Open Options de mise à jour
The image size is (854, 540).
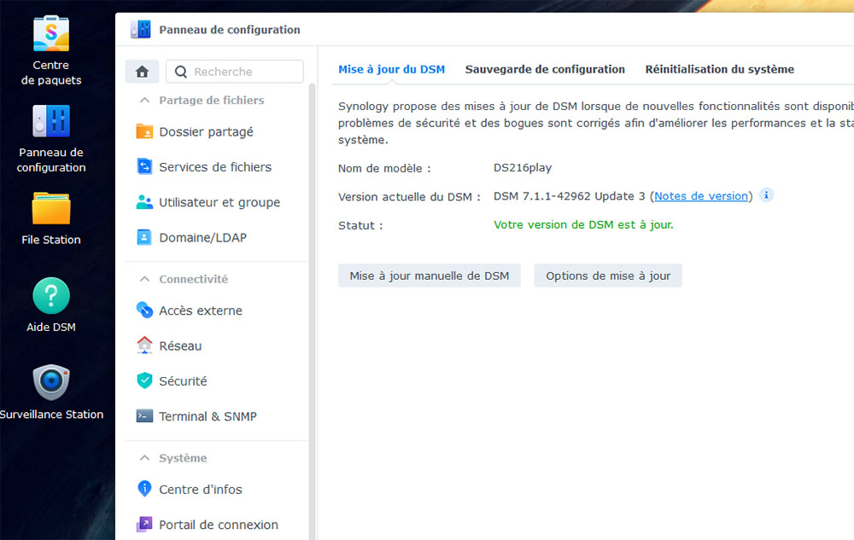(x=608, y=276)
